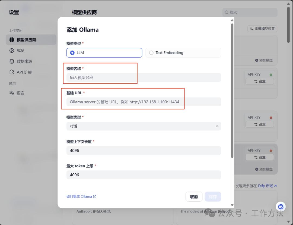Open 系统模型设置 button

(x=262, y=29)
